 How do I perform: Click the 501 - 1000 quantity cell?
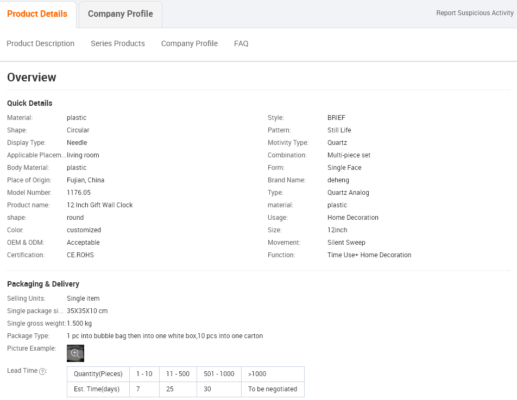[219, 374]
